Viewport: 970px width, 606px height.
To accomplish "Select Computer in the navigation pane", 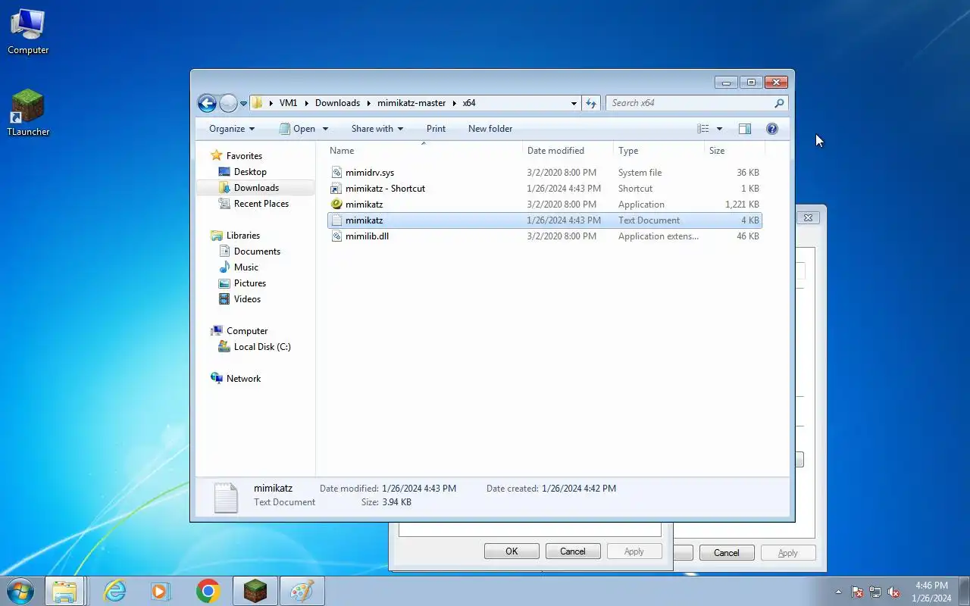I will (x=247, y=331).
